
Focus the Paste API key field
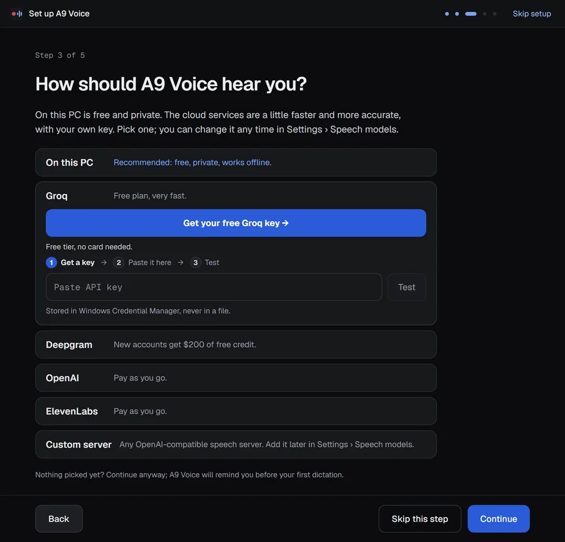214,287
